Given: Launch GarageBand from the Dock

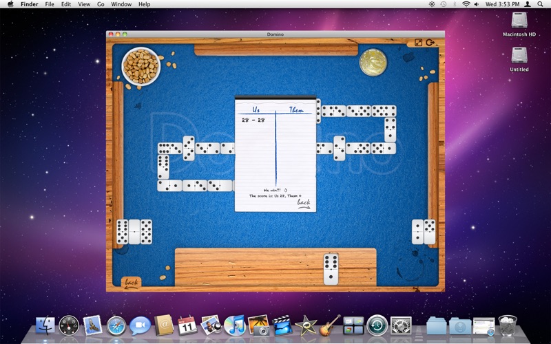Looking at the screenshot, I should (330, 325).
